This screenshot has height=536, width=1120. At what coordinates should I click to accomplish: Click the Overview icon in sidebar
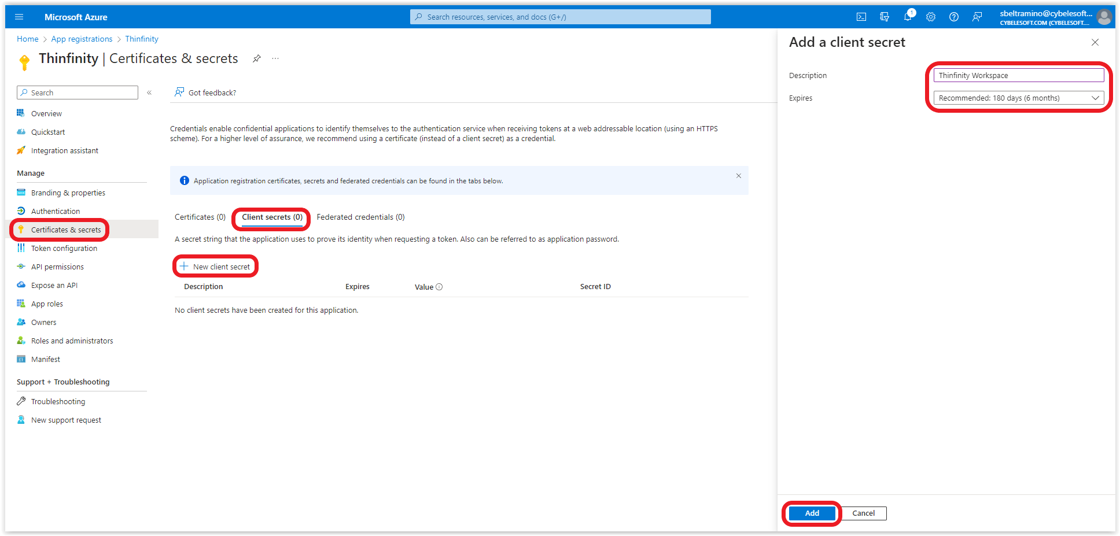click(x=21, y=113)
